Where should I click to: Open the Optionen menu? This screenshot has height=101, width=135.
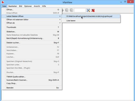pyautogui.click(x=28, y=6)
